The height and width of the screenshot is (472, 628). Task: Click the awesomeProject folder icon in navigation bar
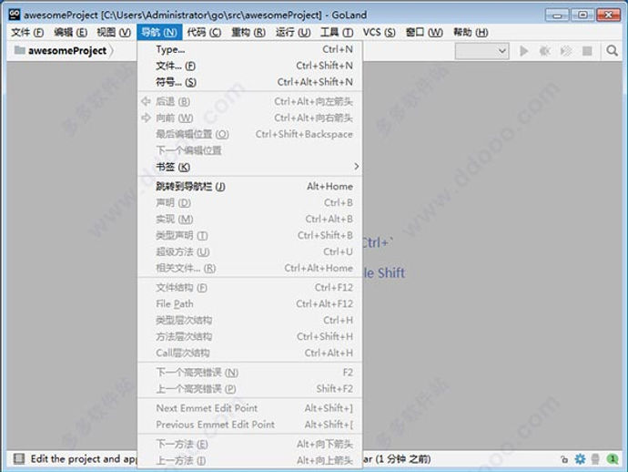(x=20, y=50)
